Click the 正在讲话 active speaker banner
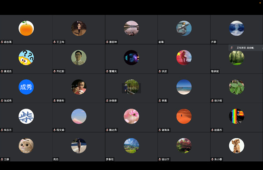This screenshot has width=263, height=170. (245, 48)
